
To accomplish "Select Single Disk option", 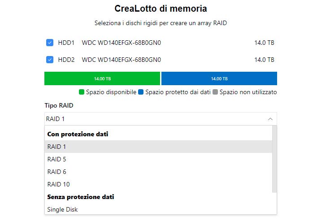I will pos(62,209).
